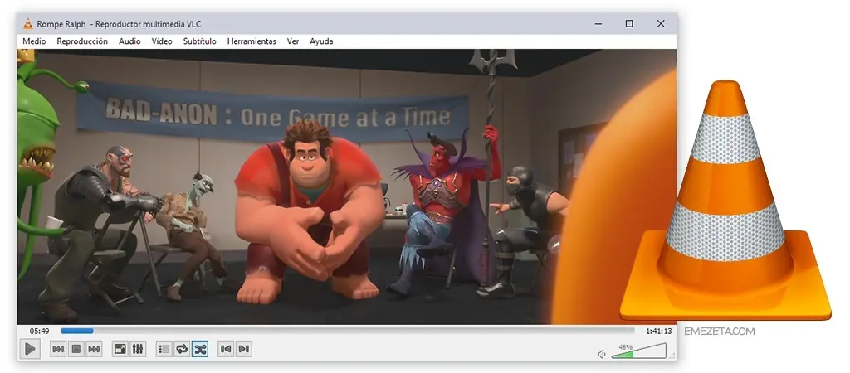Open the Herramientas menu
The width and height of the screenshot is (850, 373).
click(x=252, y=41)
